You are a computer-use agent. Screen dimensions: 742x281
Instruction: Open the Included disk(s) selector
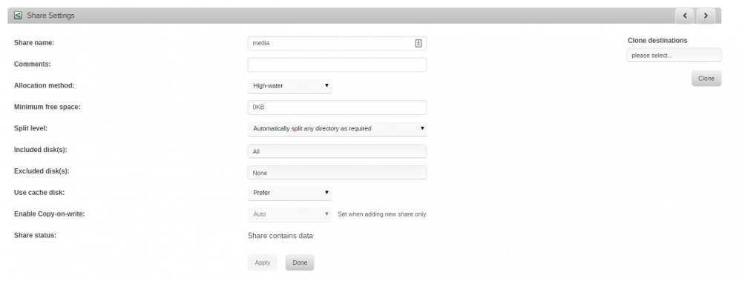(x=337, y=151)
